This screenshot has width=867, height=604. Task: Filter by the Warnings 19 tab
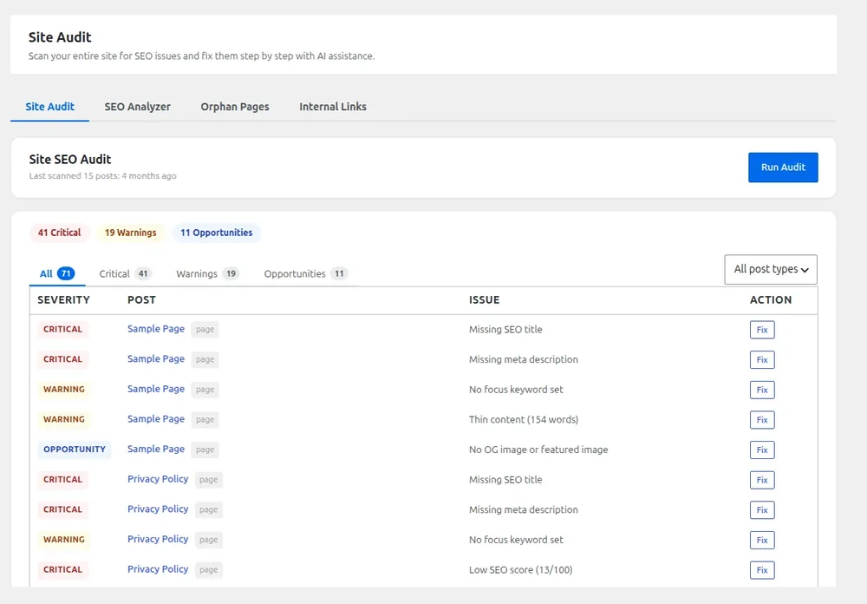207,273
